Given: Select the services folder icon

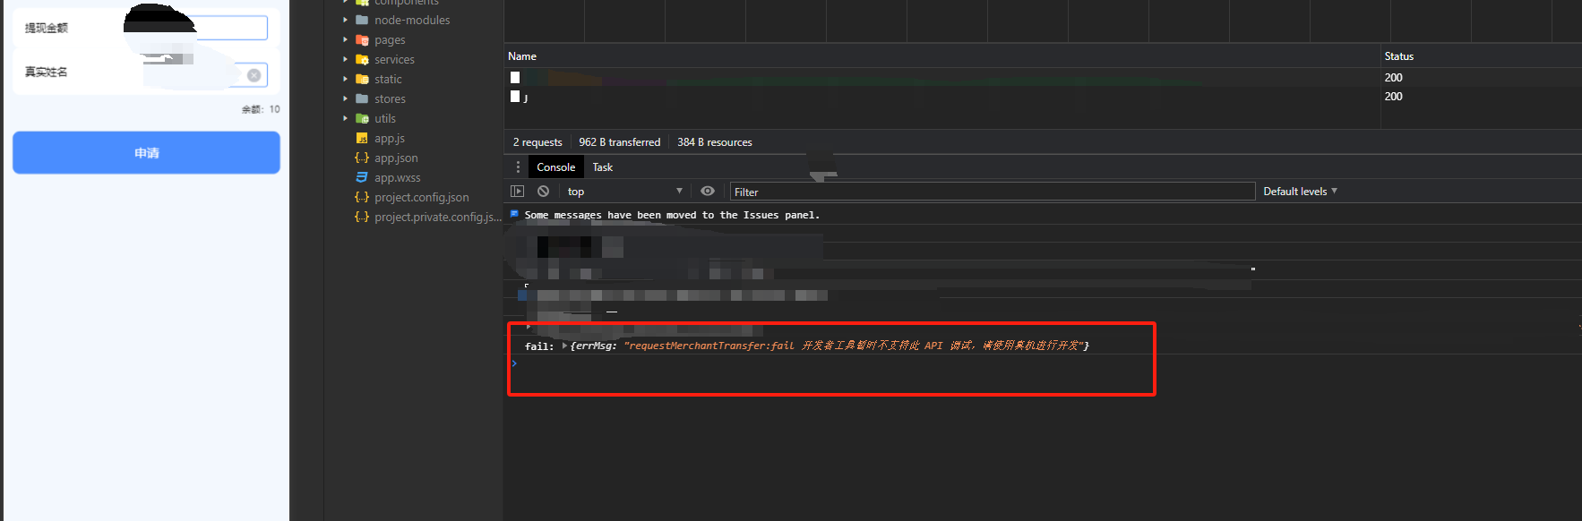Looking at the screenshot, I should point(362,59).
